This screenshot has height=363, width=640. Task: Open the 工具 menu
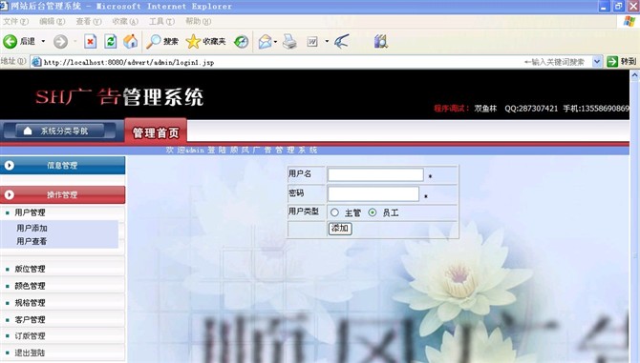click(161, 21)
